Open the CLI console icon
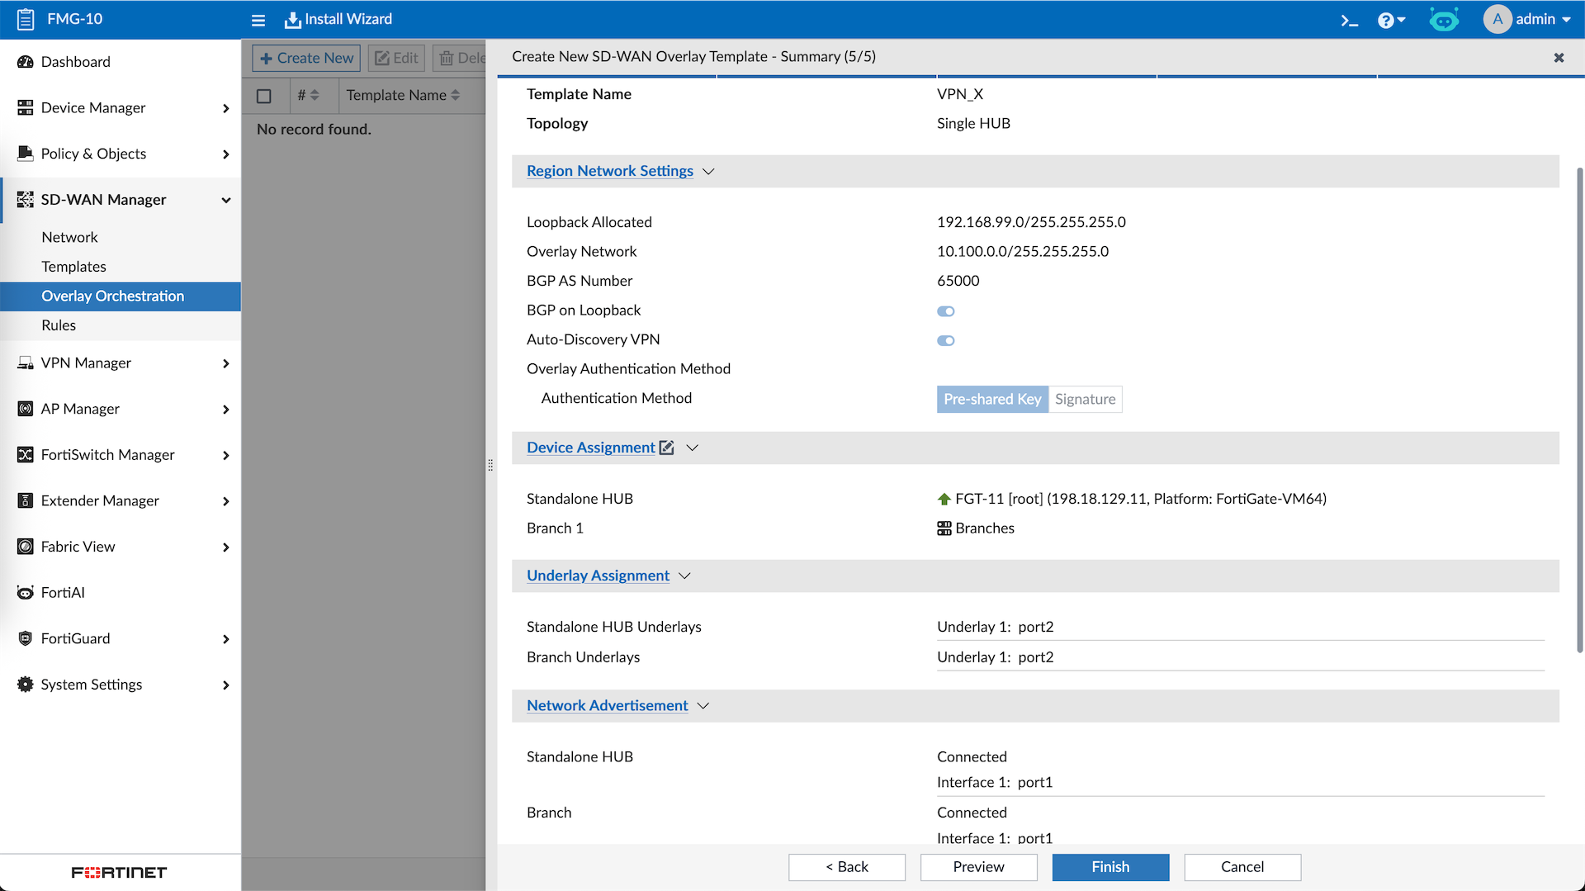This screenshot has width=1585, height=891. point(1349,20)
